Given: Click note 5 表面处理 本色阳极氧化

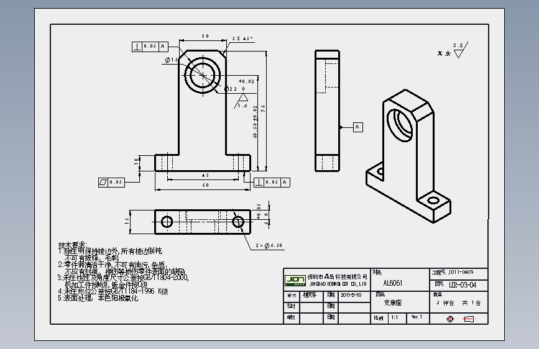Looking at the screenshot, I should click(x=98, y=298).
